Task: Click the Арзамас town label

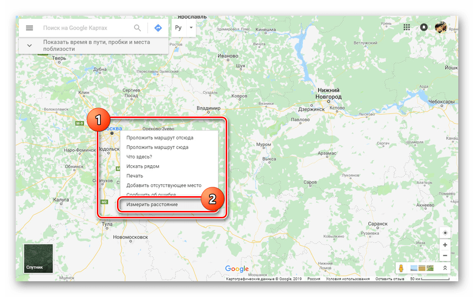Action: click(x=327, y=153)
